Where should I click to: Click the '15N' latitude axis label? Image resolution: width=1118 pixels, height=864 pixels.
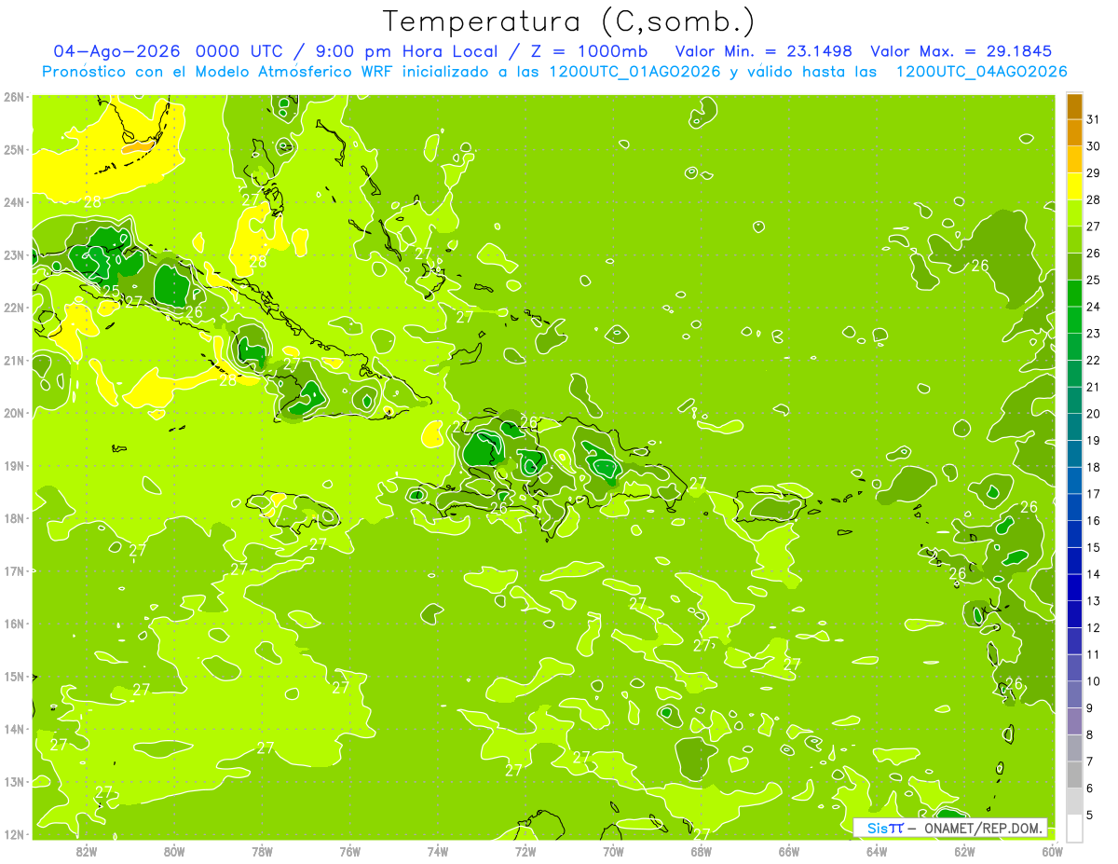(14, 676)
